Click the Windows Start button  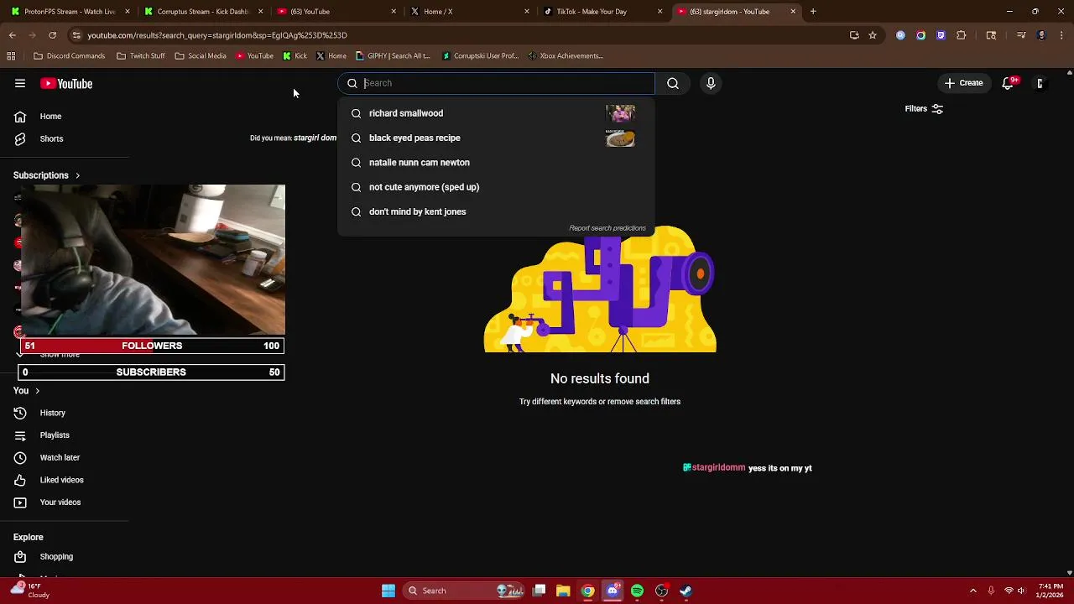pos(388,591)
